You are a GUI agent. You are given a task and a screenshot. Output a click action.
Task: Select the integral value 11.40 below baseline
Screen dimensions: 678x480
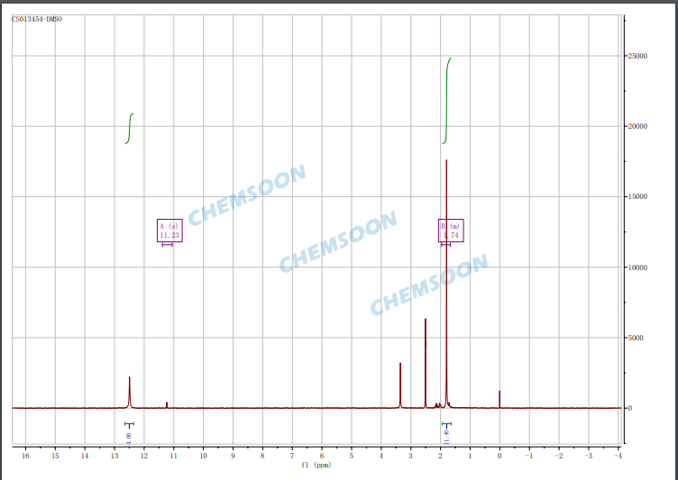coord(446,437)
